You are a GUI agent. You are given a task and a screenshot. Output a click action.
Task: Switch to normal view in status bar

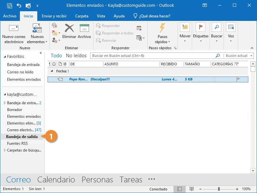click(x=180, y=189)
